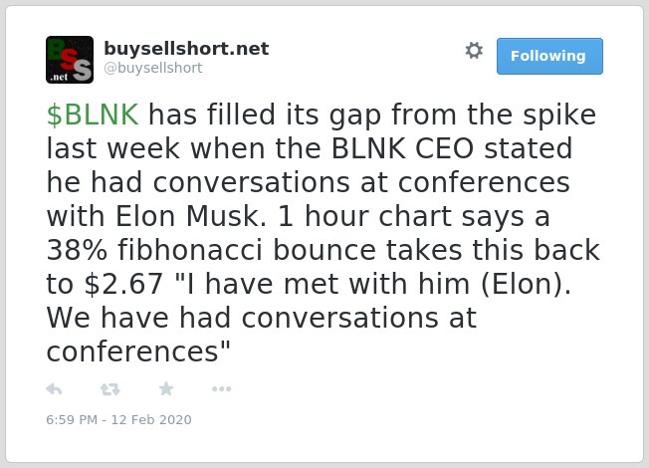
Task: Click the @buysellshort handle
Action: [x=153, y=68]
